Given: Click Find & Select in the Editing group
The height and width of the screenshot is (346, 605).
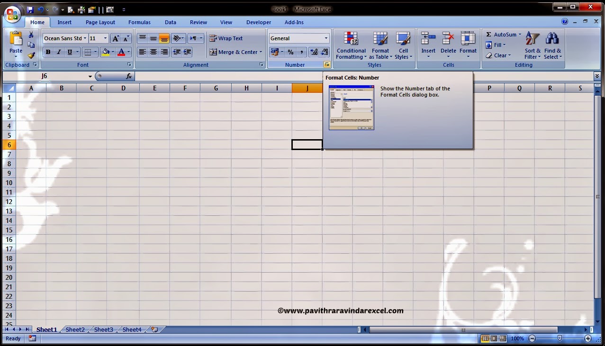Looking at the screenshot, I should (x=552, y=47).
